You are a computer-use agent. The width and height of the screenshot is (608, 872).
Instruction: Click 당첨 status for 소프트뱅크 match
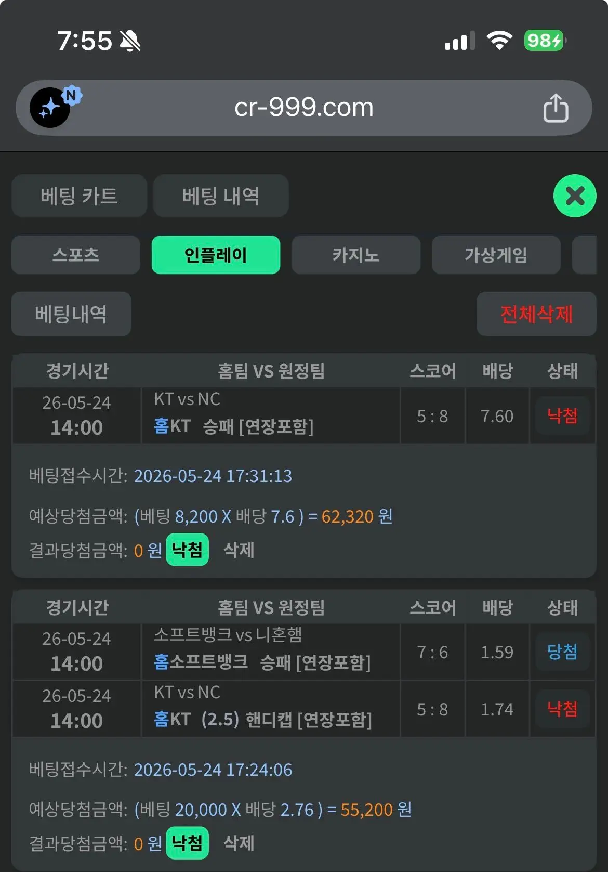562,652
